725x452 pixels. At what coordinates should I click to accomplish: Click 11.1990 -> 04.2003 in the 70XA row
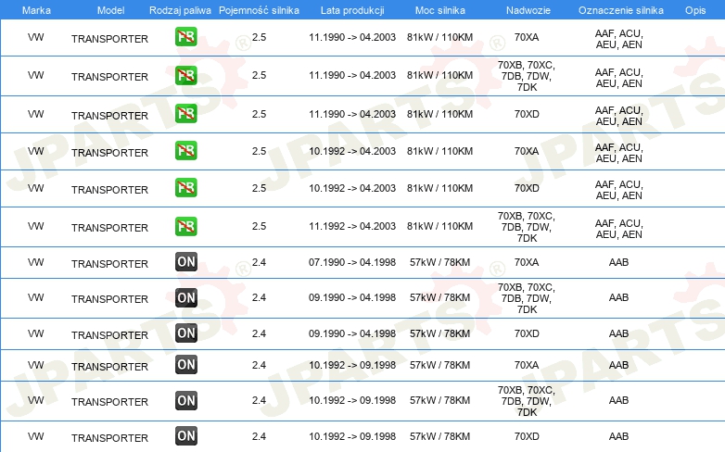[x=352, y=37]
